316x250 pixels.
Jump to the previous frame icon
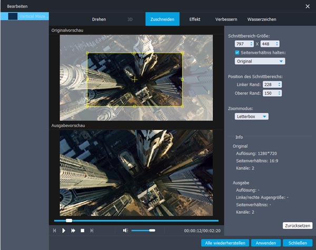click(x=54, y=231)
